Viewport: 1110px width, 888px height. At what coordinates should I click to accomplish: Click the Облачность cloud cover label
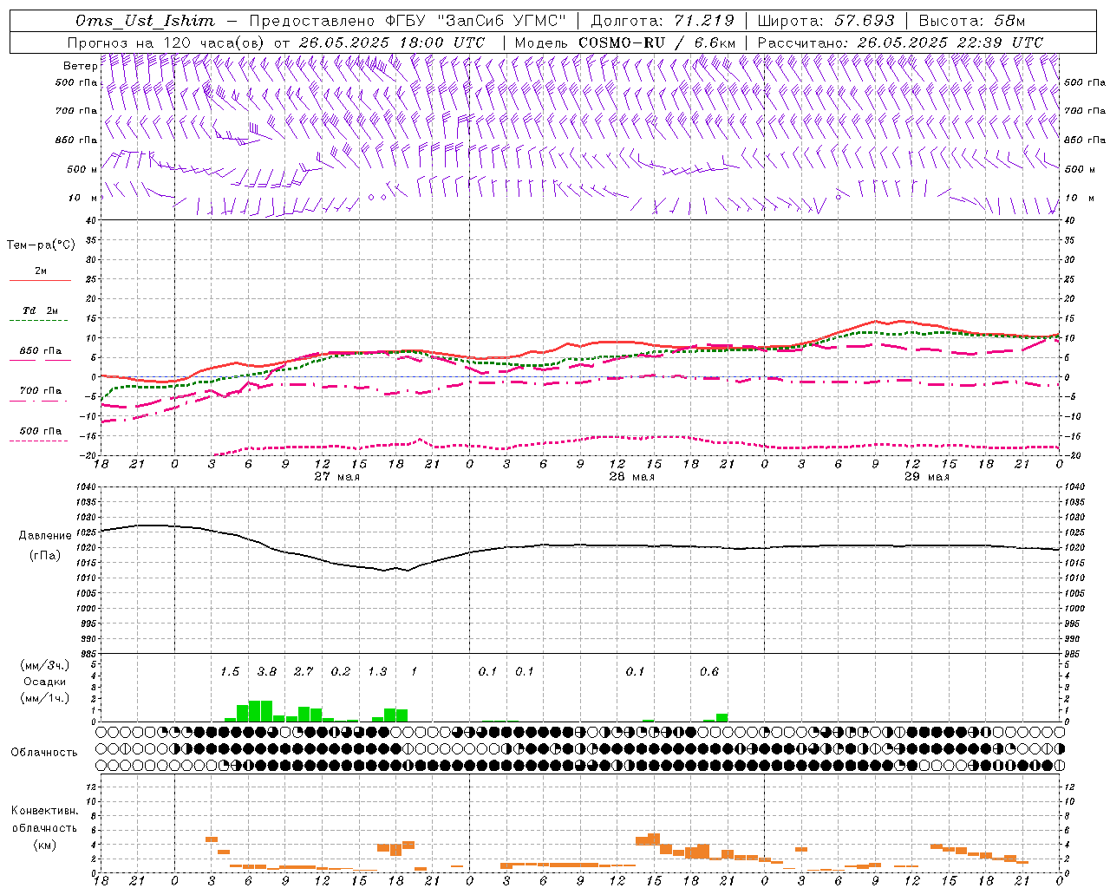tap(44, 753)
